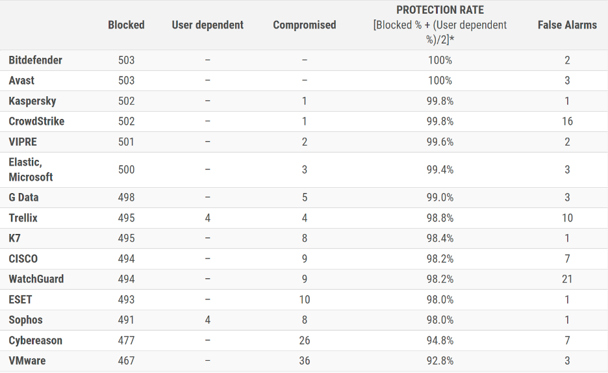The width and height of the screenshot is (608, 373).
Task: Click the Compromised column header
Action: click(304, 25)
